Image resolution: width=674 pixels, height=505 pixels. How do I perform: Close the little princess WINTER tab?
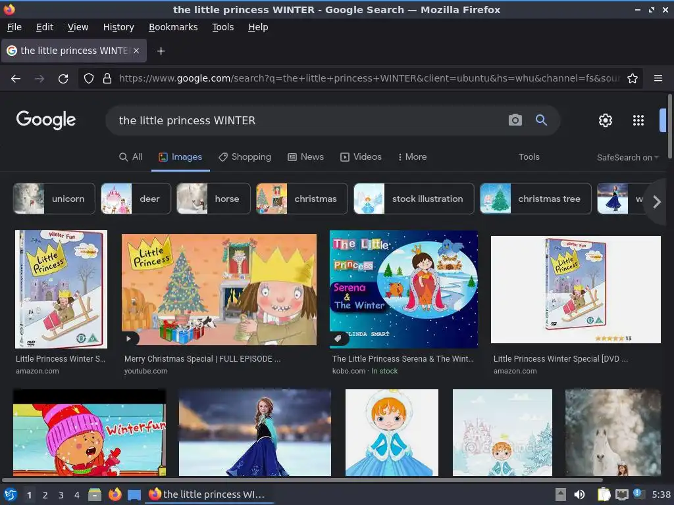pos(136,51)
